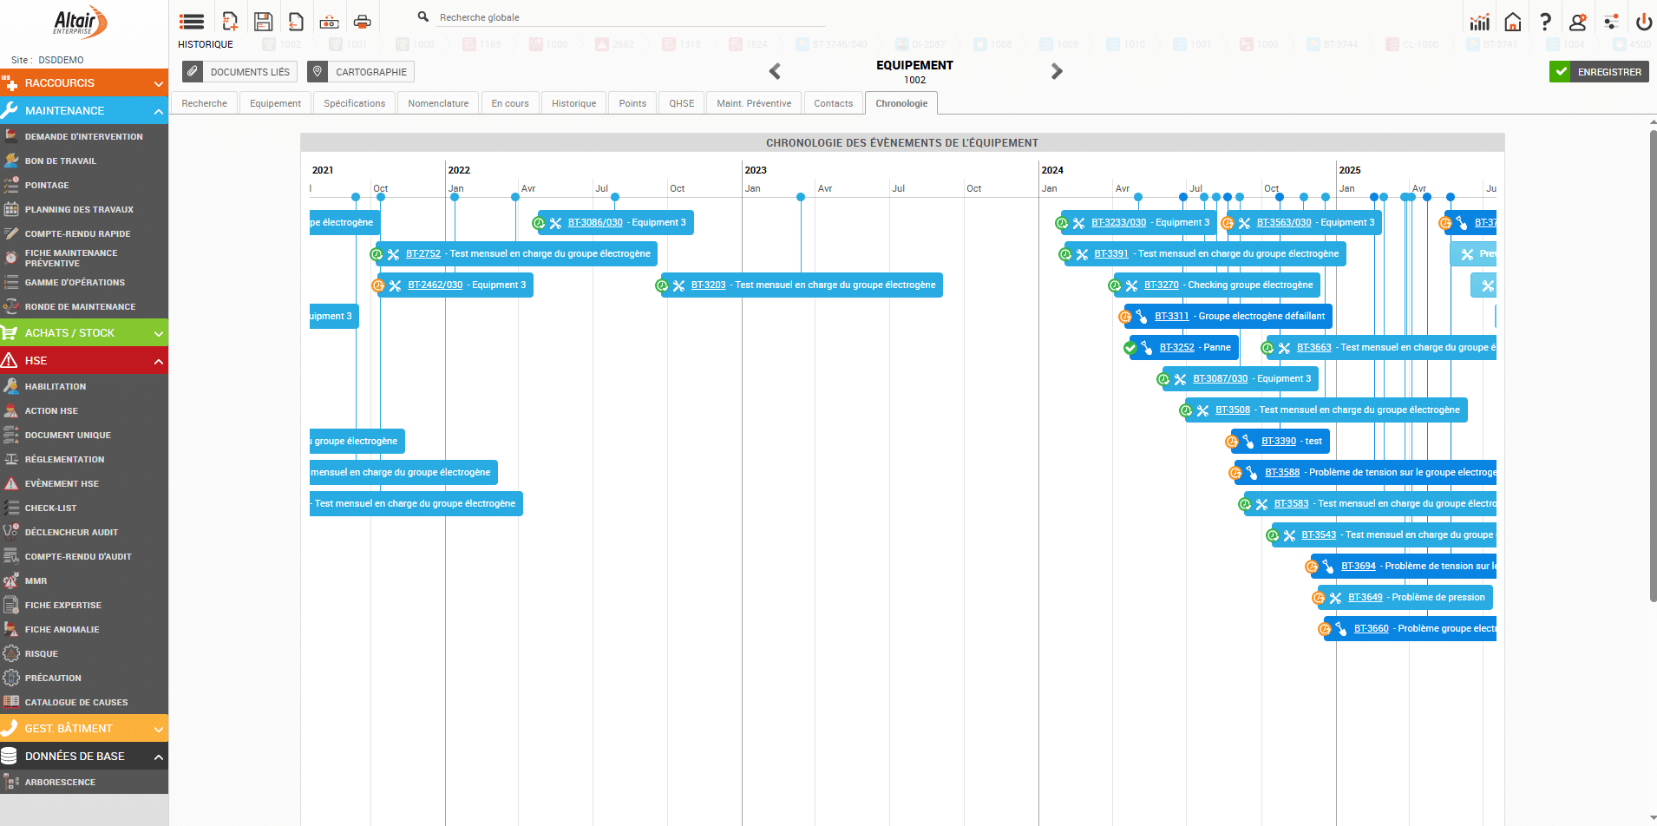Expand the RACCOURCIS sidebar section

coord(159,83)
